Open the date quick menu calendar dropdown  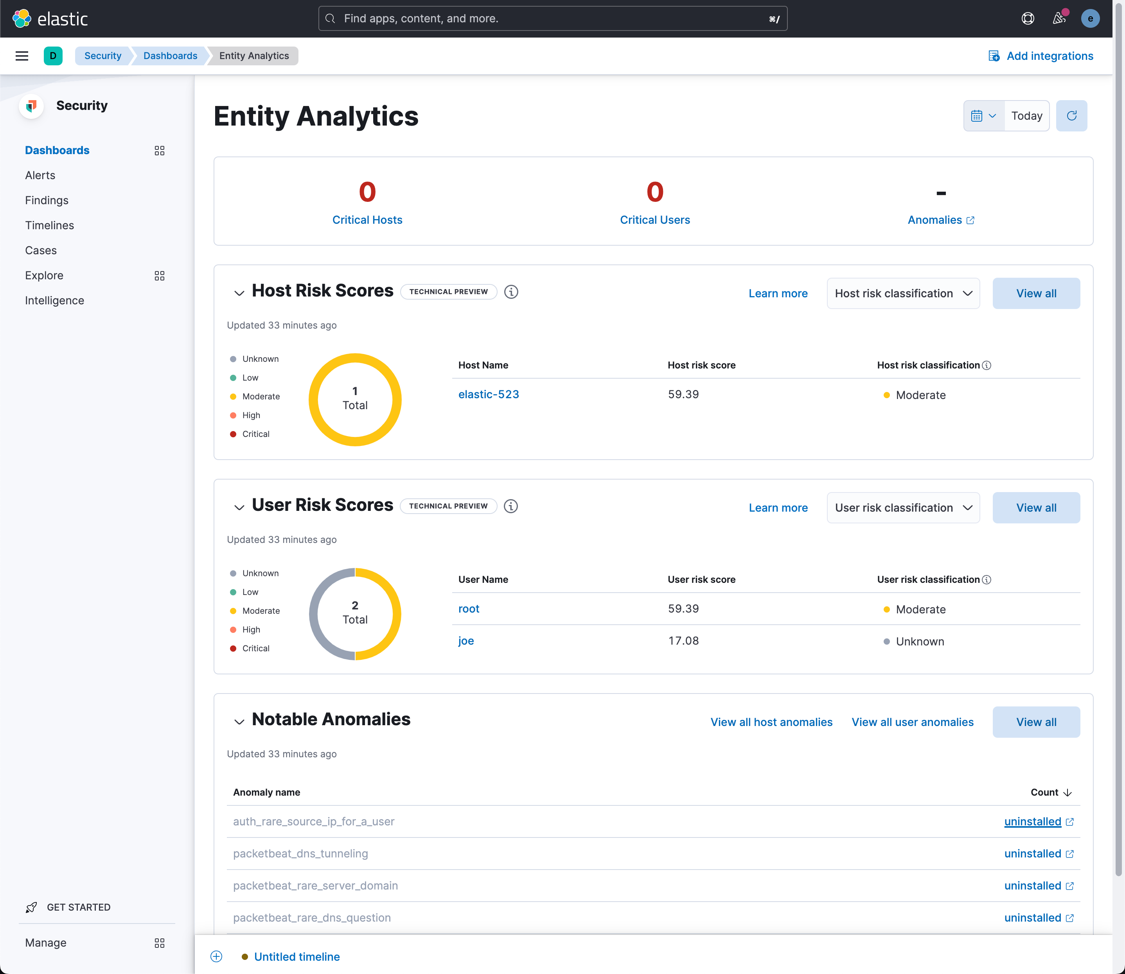point(984,116)
